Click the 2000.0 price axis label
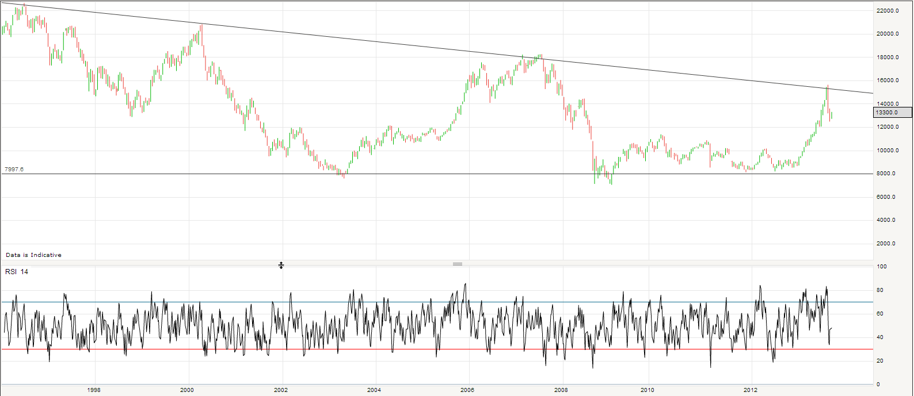The width and height of the screenshot is (914, 396). point(887,244)
